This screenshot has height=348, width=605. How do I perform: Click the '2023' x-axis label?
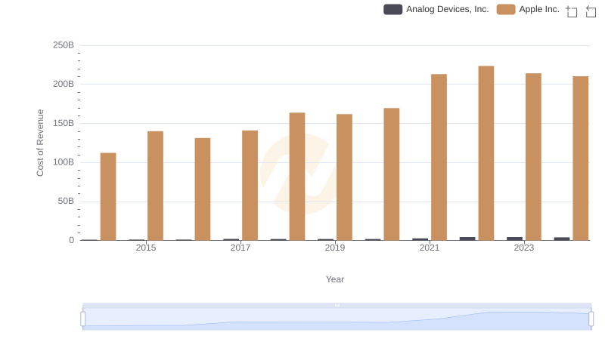pos(524,248)
